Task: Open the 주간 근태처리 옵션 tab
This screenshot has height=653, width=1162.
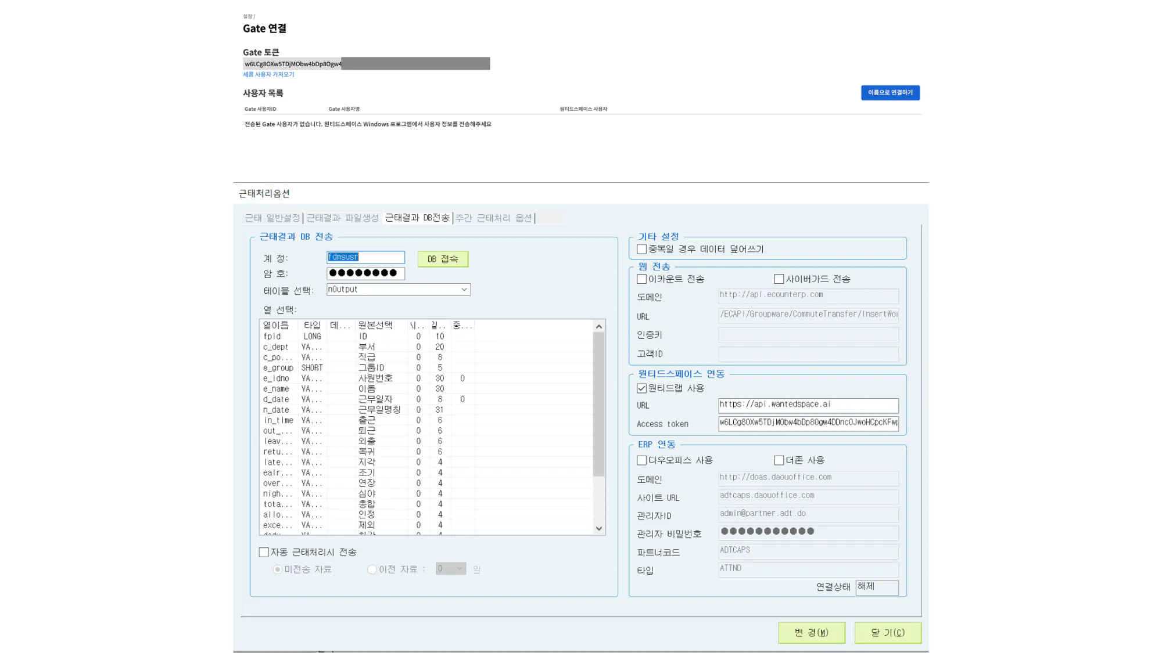Action: (x=493, y=218)
